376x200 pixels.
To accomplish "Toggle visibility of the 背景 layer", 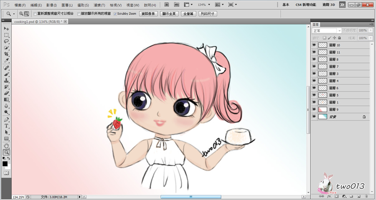I will (314, 117).
